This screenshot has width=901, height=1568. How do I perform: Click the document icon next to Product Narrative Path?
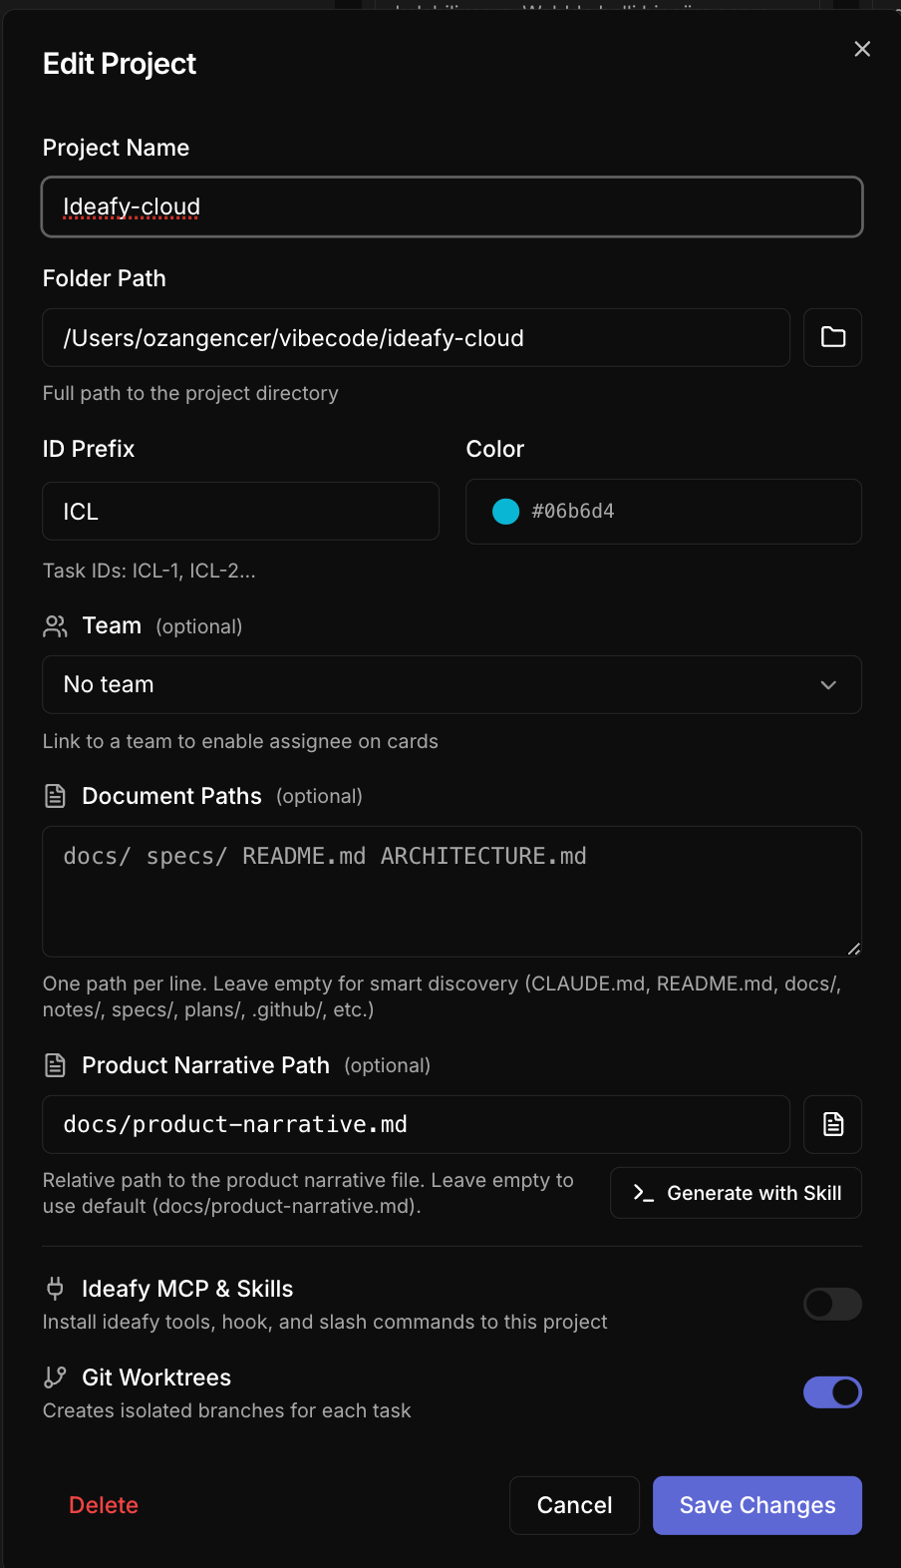[x=55, y=1064]
